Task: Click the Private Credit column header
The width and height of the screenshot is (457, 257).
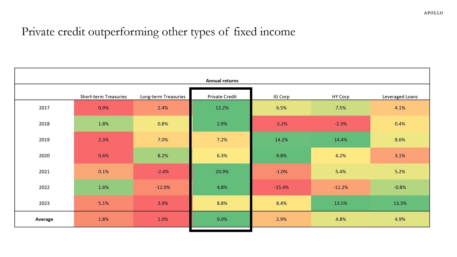Action: pos(222,97)
